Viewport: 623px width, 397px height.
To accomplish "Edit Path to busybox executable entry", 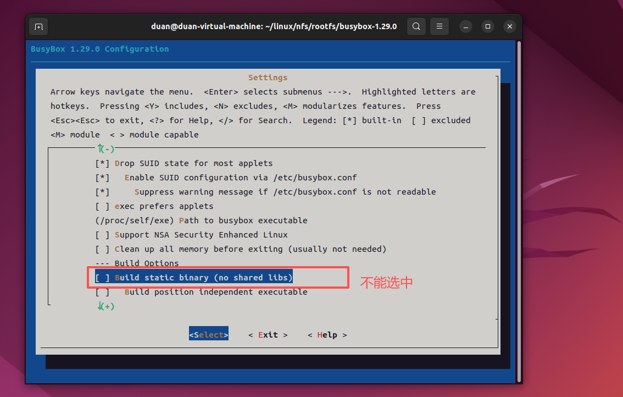I will (x=202, y=221).
